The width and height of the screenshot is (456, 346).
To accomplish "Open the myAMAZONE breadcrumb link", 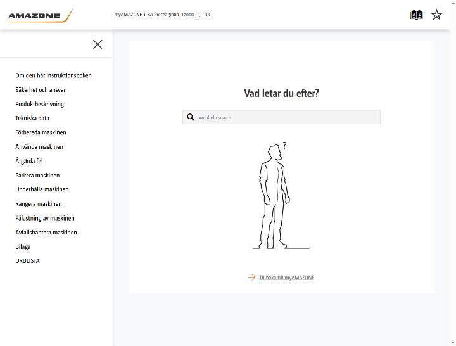I will click(x=128, y=15).
